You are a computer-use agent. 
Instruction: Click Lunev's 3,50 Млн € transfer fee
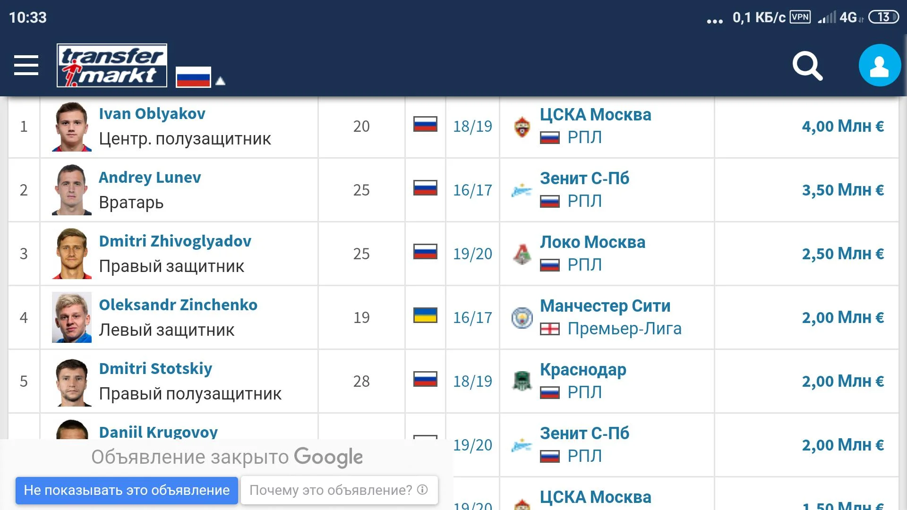(843, 190)
